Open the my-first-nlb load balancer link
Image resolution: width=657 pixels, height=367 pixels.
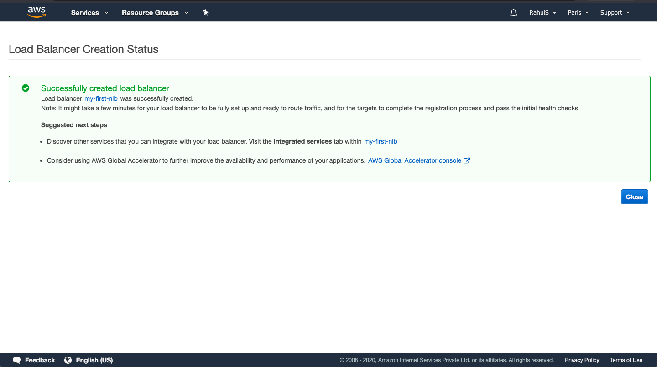point(101,98)
